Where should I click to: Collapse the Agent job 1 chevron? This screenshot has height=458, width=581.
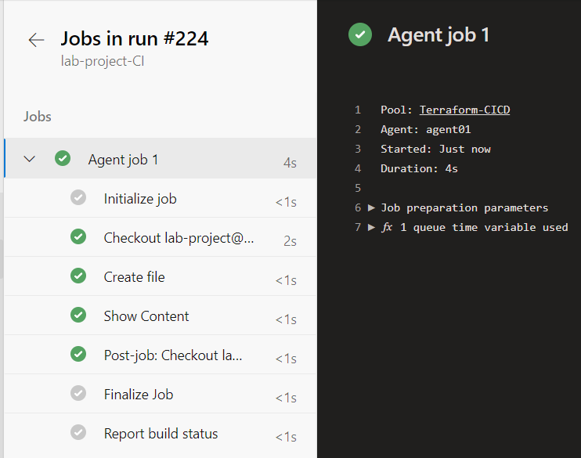29,159
